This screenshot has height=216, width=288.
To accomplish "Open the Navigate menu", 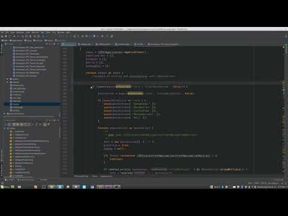I will 20,32.
